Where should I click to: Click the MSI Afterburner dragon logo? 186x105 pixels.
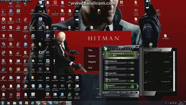point(105,48)
